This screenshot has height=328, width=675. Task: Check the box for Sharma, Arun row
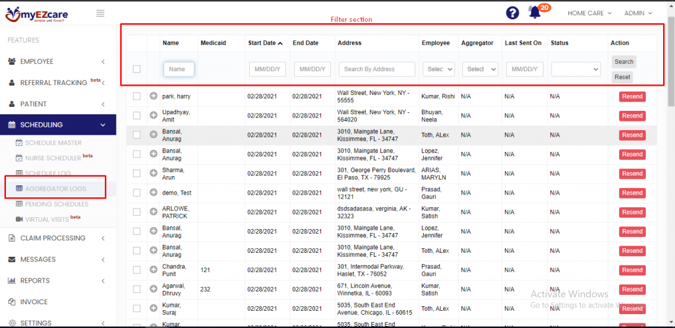(x=136, y=174)
